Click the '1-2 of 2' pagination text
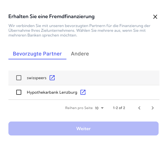This screenshot has width=167, height=148. [x=119, y=108]
